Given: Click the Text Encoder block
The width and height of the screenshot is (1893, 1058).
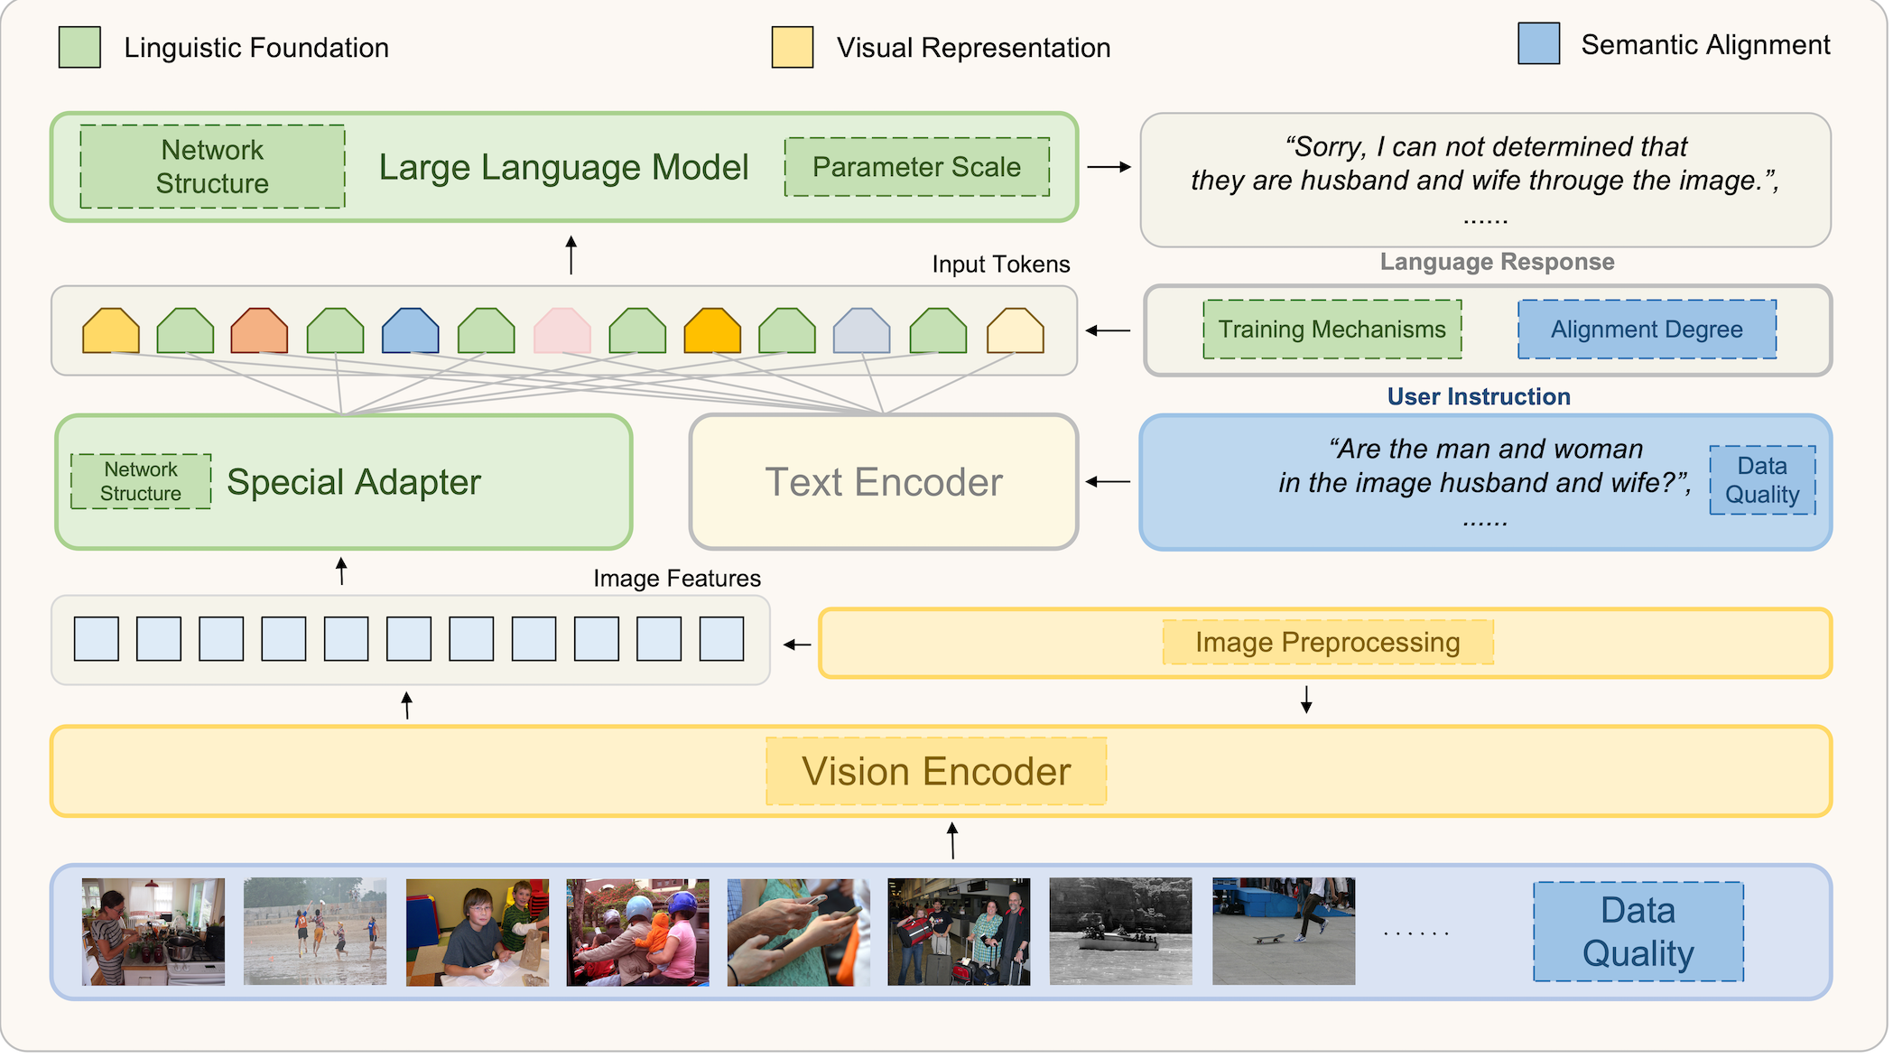Looking at the screenshot, I should click(884, 482).
